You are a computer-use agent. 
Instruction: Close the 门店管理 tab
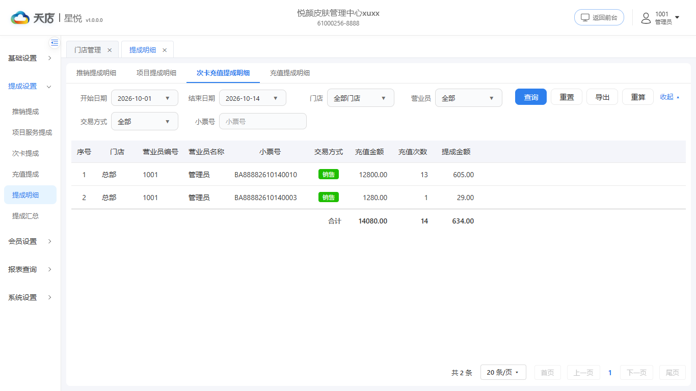[110, 50]
